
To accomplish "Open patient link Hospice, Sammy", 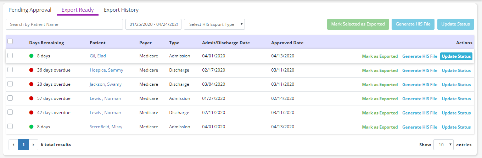I will click(x=106, y=70).
